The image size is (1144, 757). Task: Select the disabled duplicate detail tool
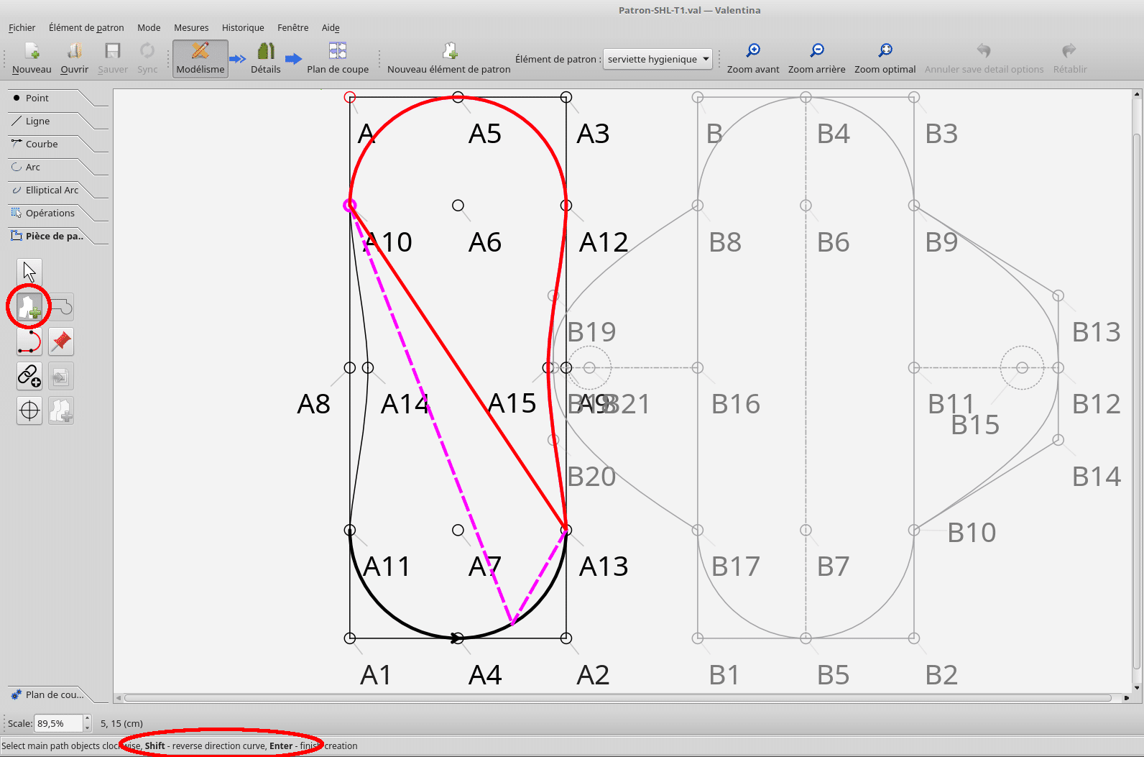pos(61,410)
